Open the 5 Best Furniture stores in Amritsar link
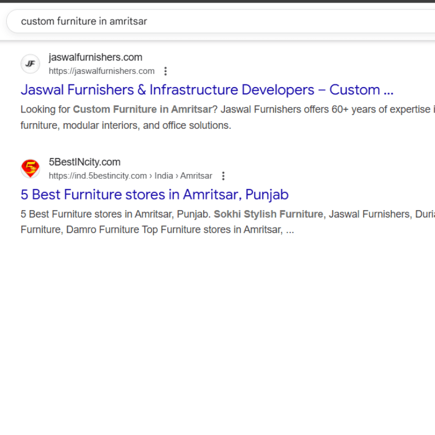 (154, 195)
